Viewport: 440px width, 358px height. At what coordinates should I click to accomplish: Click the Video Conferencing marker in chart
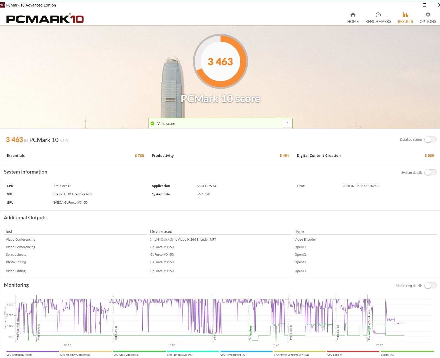18,329
